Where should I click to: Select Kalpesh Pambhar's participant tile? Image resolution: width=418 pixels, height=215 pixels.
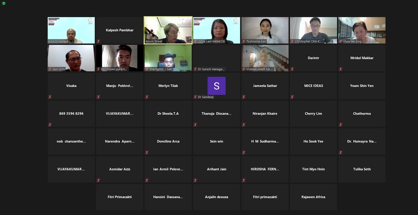coord(120,30)
